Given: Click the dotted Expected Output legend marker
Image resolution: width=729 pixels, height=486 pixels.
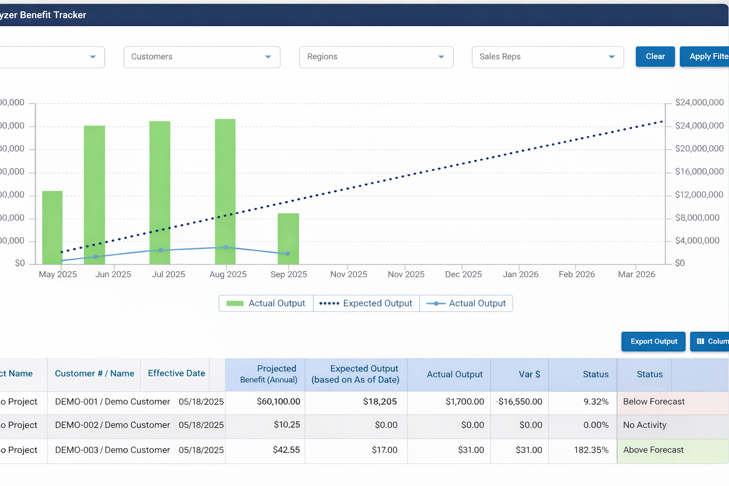Looking at the screenshot, I should coord(329,304).
